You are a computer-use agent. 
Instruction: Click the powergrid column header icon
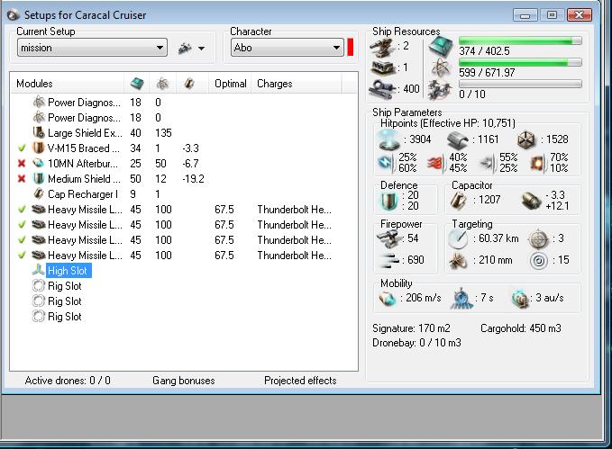click(x=162, y=83)
